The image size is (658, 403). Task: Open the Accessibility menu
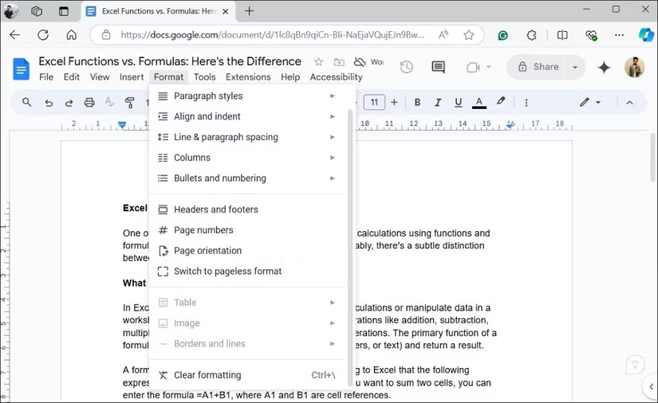(x=336, y=77)
